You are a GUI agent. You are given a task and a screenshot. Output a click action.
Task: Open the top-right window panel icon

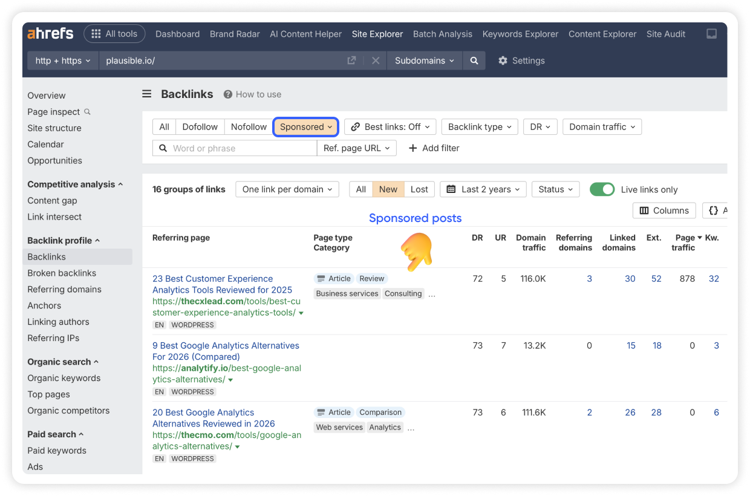(712, 34)
